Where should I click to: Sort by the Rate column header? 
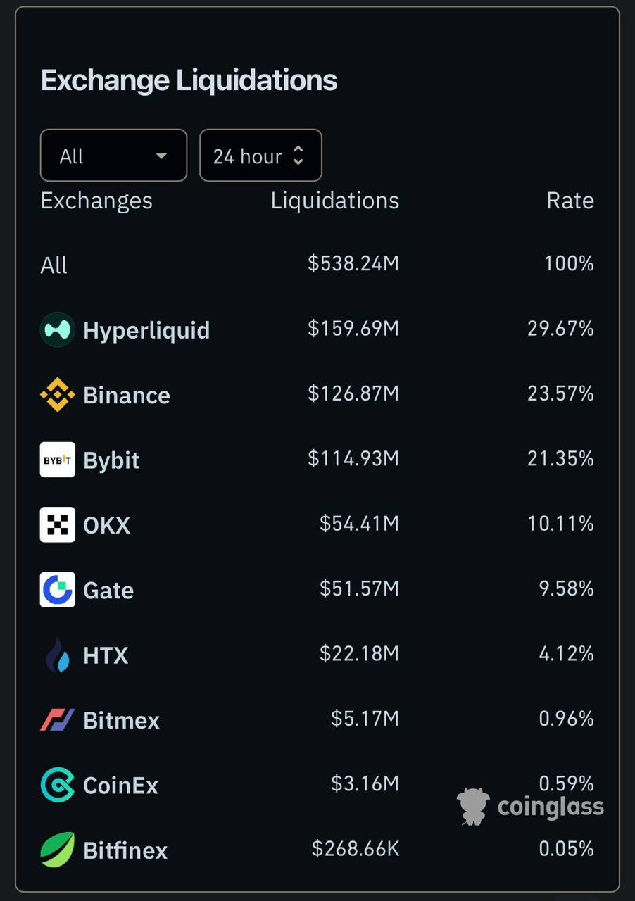coord(570,201)
